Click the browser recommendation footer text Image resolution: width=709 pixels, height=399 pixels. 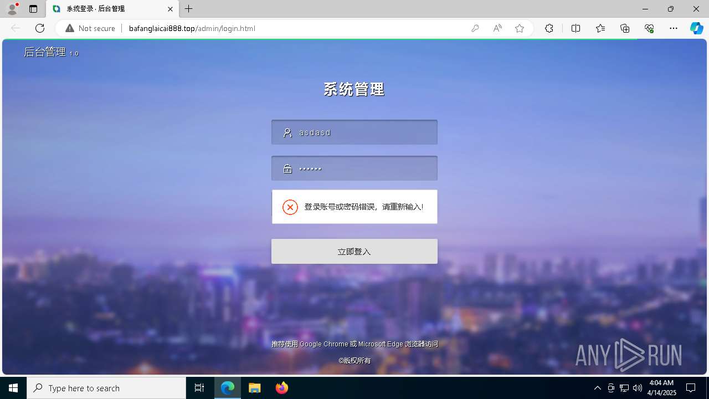354,344
